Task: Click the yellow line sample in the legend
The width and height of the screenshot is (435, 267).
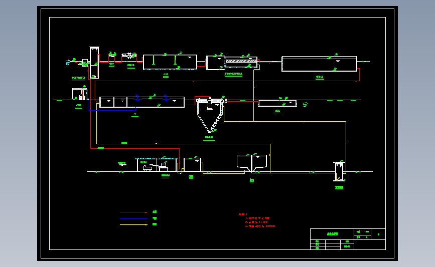Action: click(x=133, y=224)
